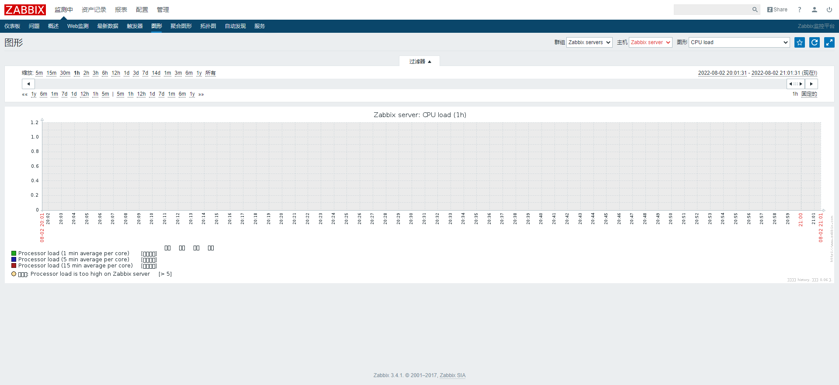Click the refresh graph icon
This screenshot has width=839, height=385.
pyautogui.click(x=815, y=42)
